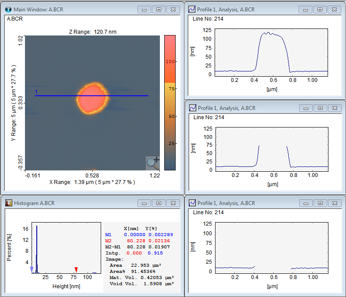The image size is (346, 297).
Task: Close the top Profile 1 window
Action: click(334, 10)
